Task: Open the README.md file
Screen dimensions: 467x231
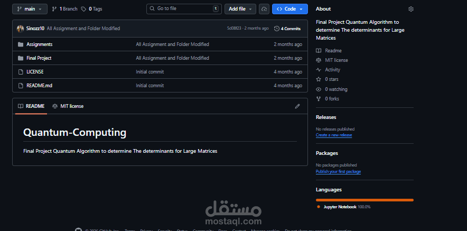Action: (x=39, y=86)
